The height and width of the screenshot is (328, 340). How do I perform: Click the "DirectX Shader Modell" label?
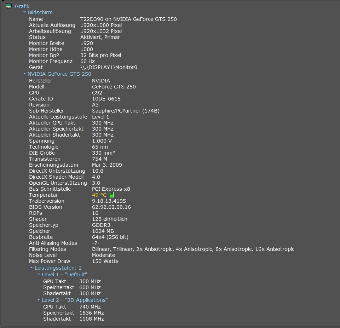(56, 177)
